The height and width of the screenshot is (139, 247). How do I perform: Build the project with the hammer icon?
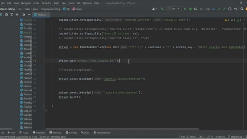point(162,9)
